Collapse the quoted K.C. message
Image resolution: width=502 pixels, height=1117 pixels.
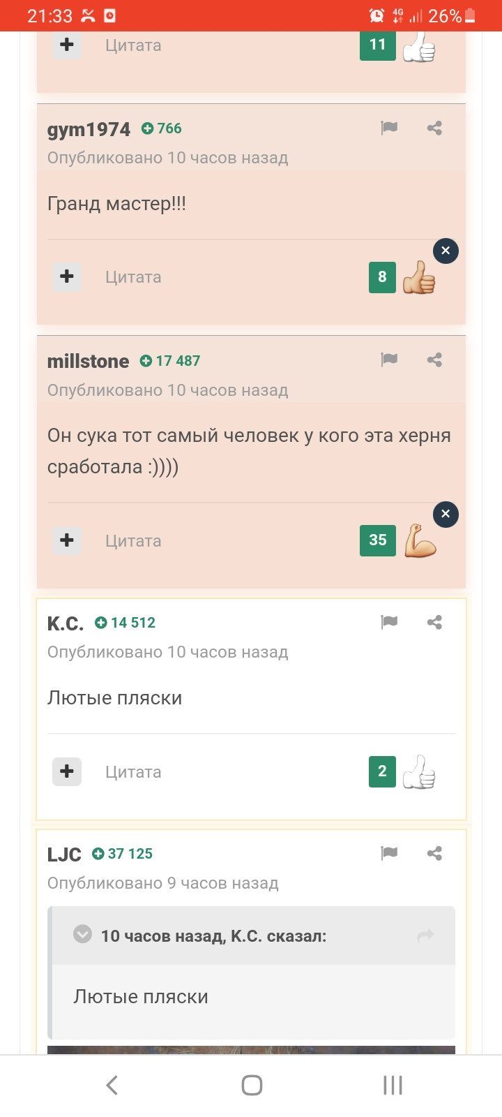click(x=83, y=934)
